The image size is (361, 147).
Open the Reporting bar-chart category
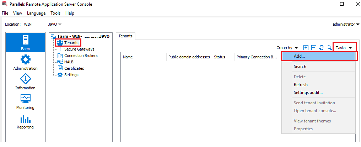(x=25, y=122)
